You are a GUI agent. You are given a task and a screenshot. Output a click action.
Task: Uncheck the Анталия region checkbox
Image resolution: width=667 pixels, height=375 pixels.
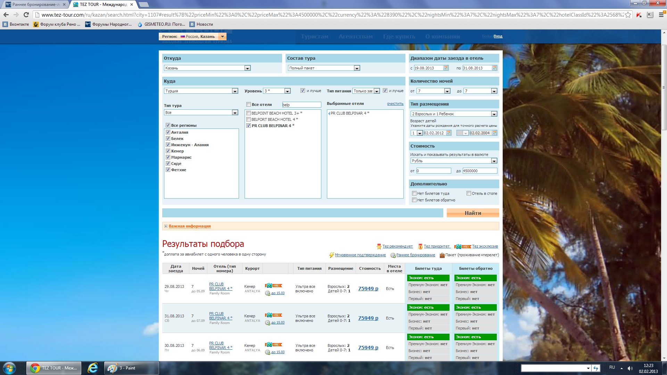point(168,132)
